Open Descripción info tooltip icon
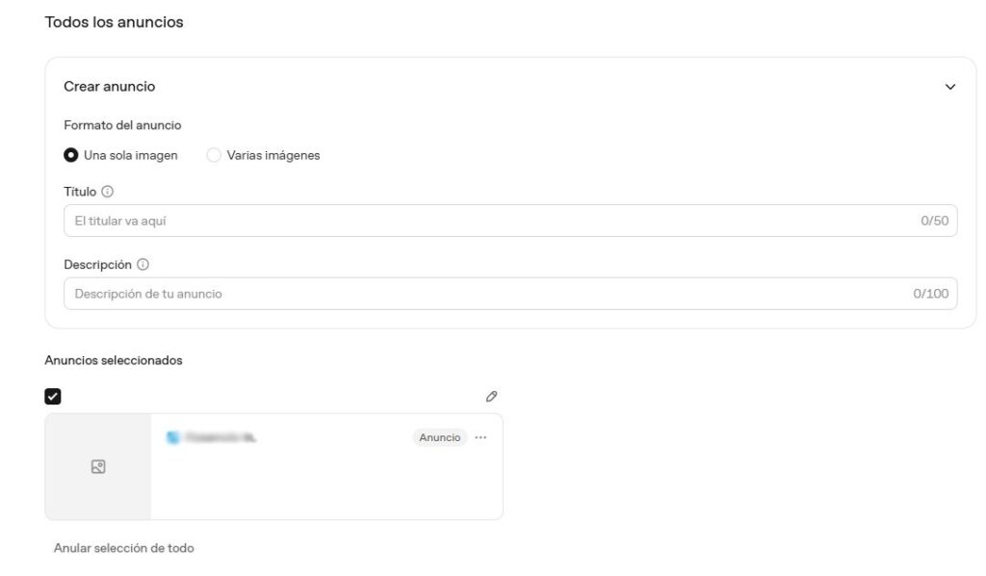The width and height of the screenshot is (986, 576). click(143, 265)
